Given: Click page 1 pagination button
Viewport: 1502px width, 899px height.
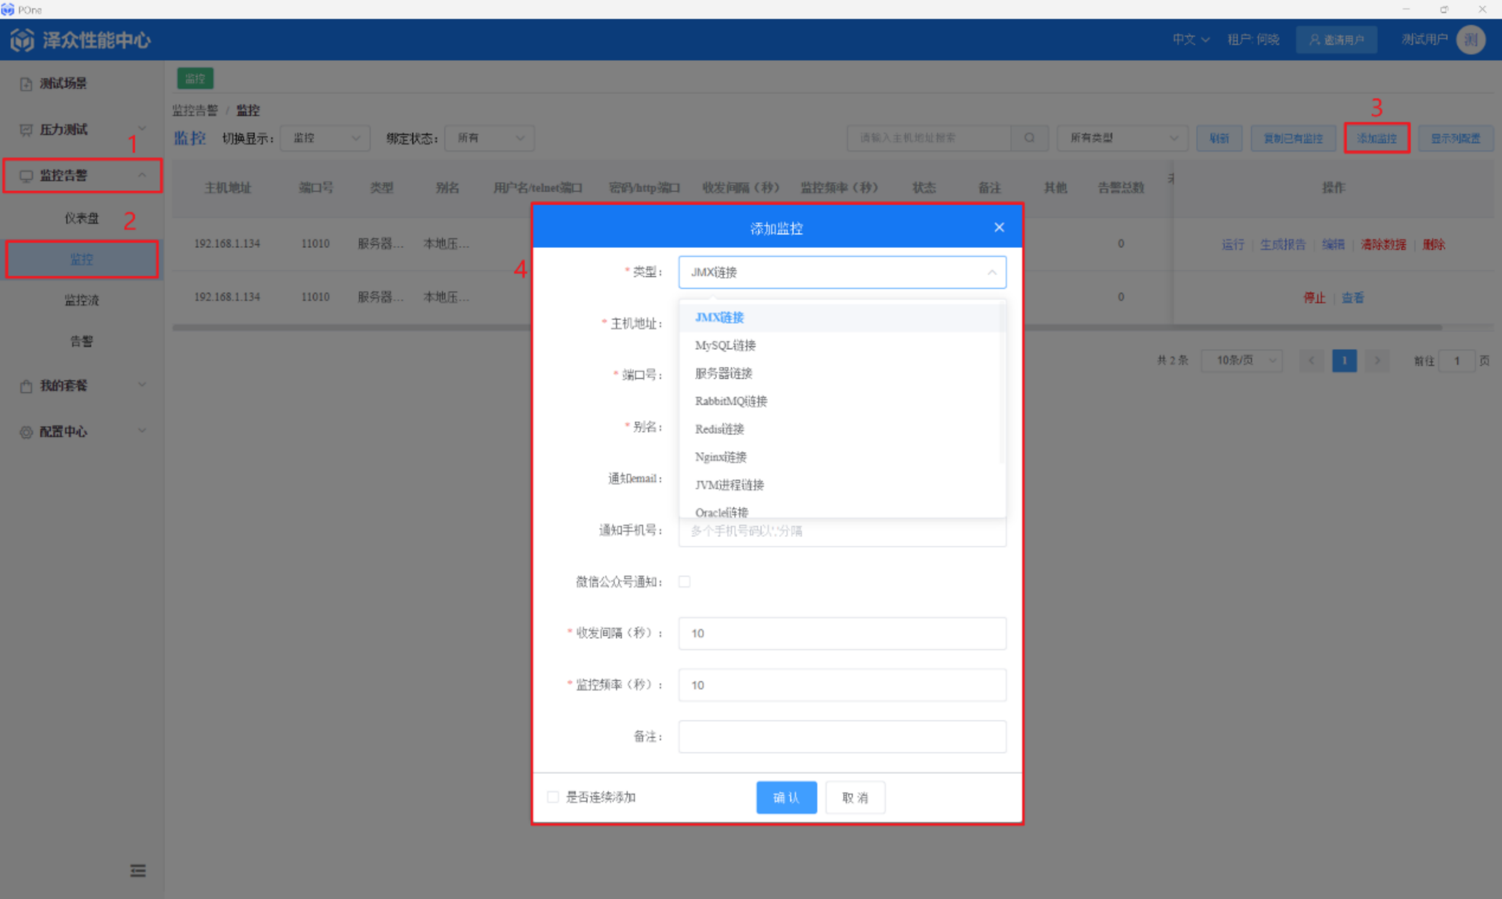Looking at the screenshot, I should [1344, 361].
